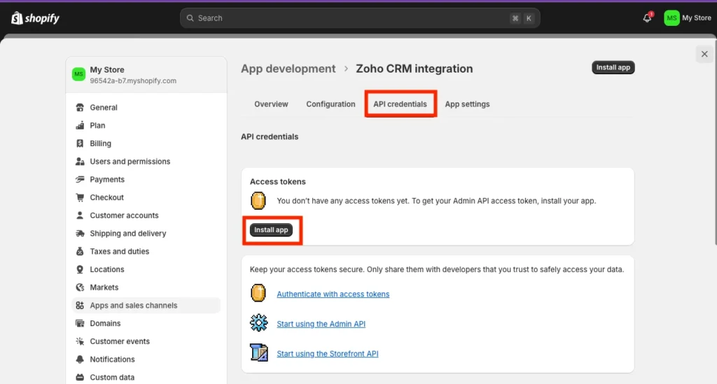Click the General settings icon
717x384 pixels.
coord(80,107)
